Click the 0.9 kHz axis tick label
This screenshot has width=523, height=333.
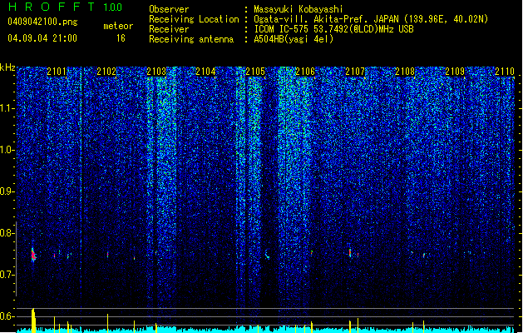pyautogui.click(x=7, y=191)
